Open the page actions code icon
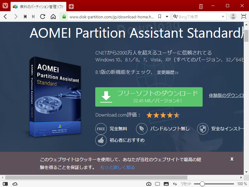 tap(175, 184)
